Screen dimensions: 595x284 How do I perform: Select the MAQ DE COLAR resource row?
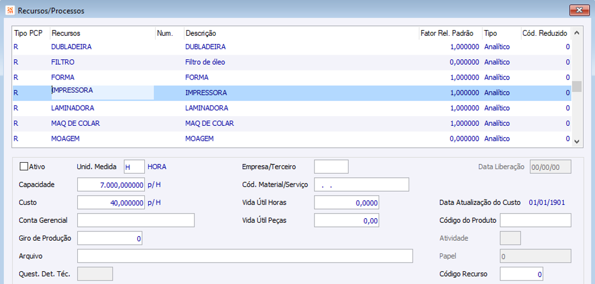(x=292, y=124)
